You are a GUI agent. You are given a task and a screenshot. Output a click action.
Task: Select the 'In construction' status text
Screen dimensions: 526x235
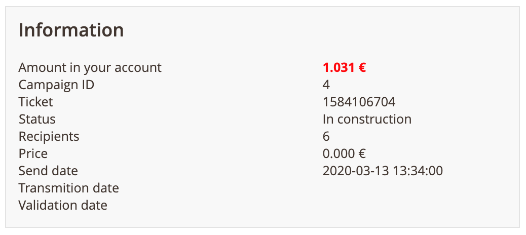(367, 120)
